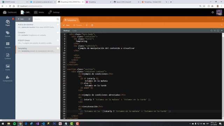This screenshot has height=126, width=224.
Task: Open Edge browser from taskbar
Action: click(x=26, y=124)
